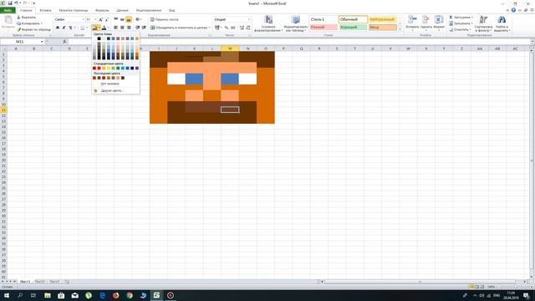Toggle Italic formatting
Viewport: 535px width, 301px height.
pos(64,28)
